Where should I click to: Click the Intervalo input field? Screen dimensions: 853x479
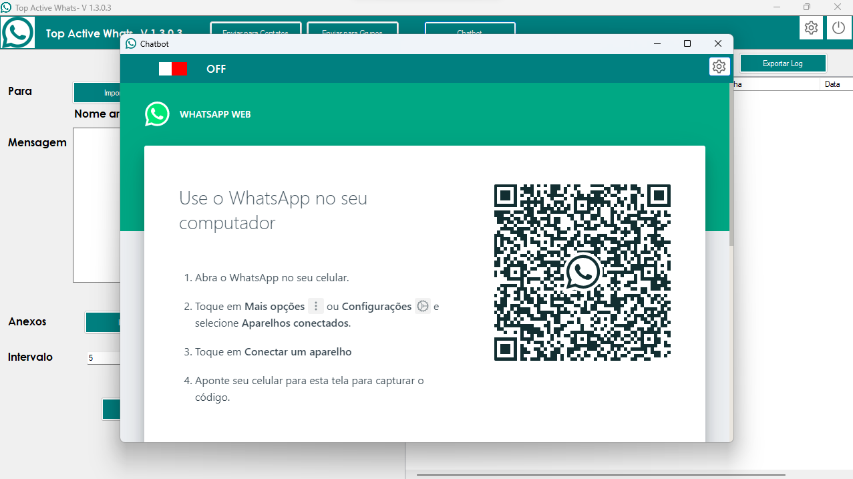[104, 358]
